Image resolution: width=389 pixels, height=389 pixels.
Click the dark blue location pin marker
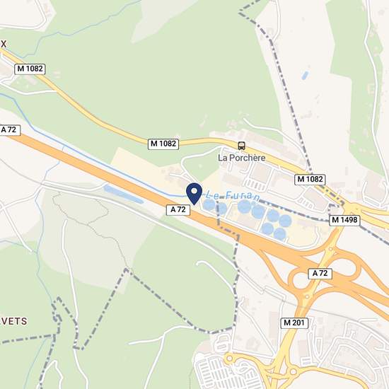pyautogui.click(x=194, y=194)
